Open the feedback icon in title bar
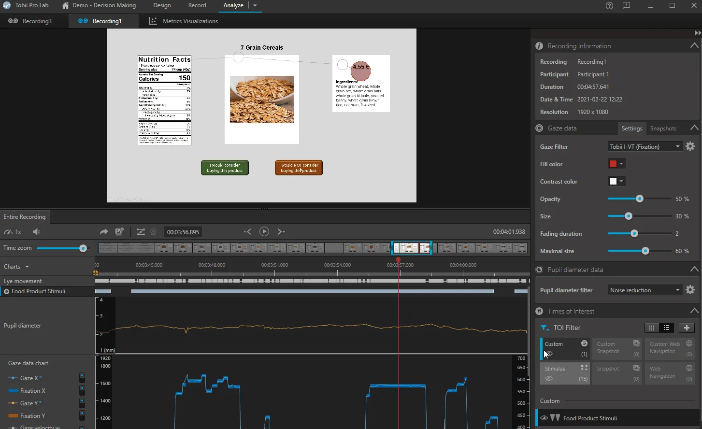 (627, 6)
